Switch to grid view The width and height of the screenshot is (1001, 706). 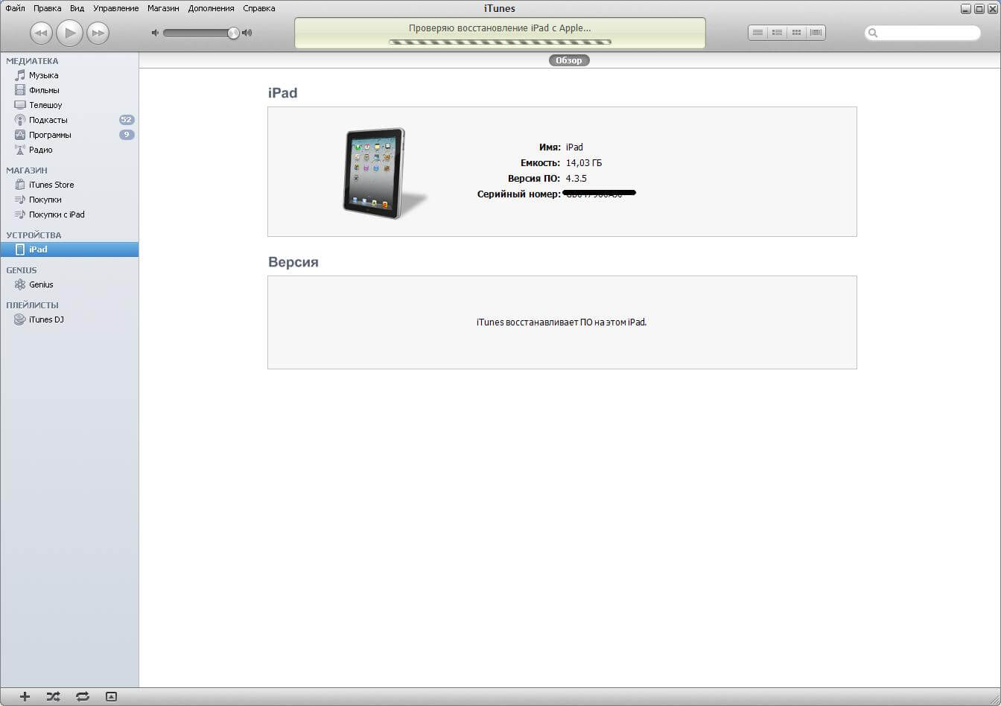[x=796, y=33]
